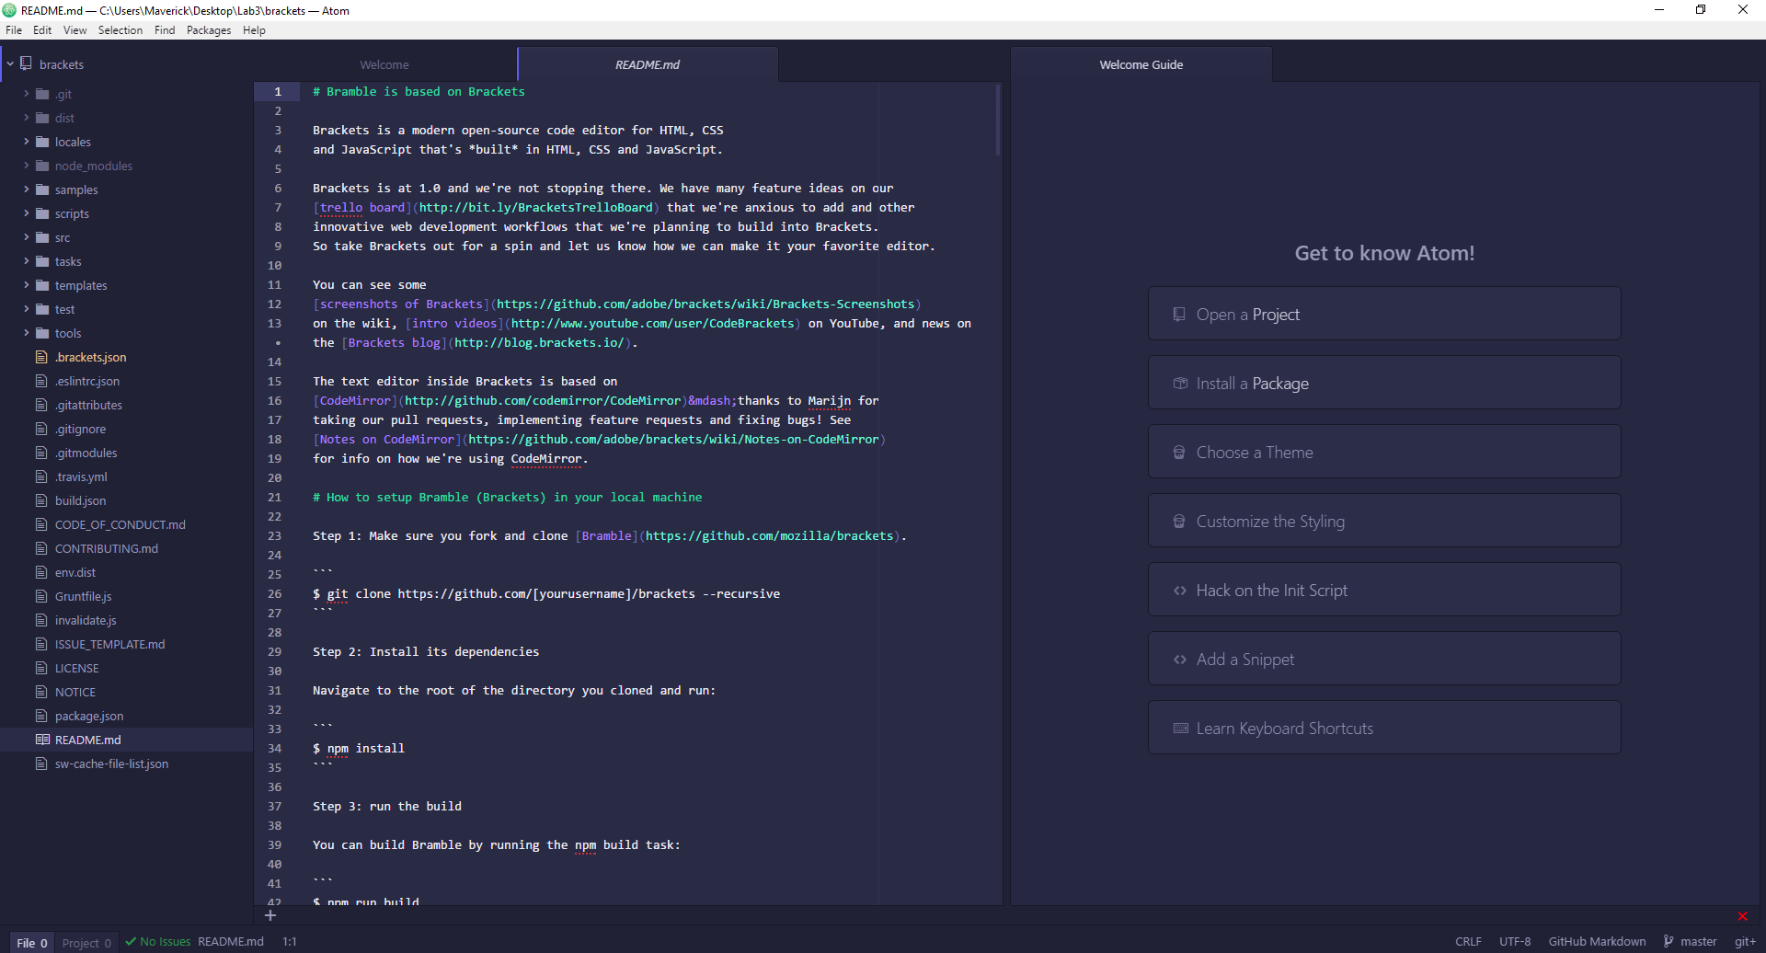Click the UTF-8 encoding selector

(x=1515, y=941)
